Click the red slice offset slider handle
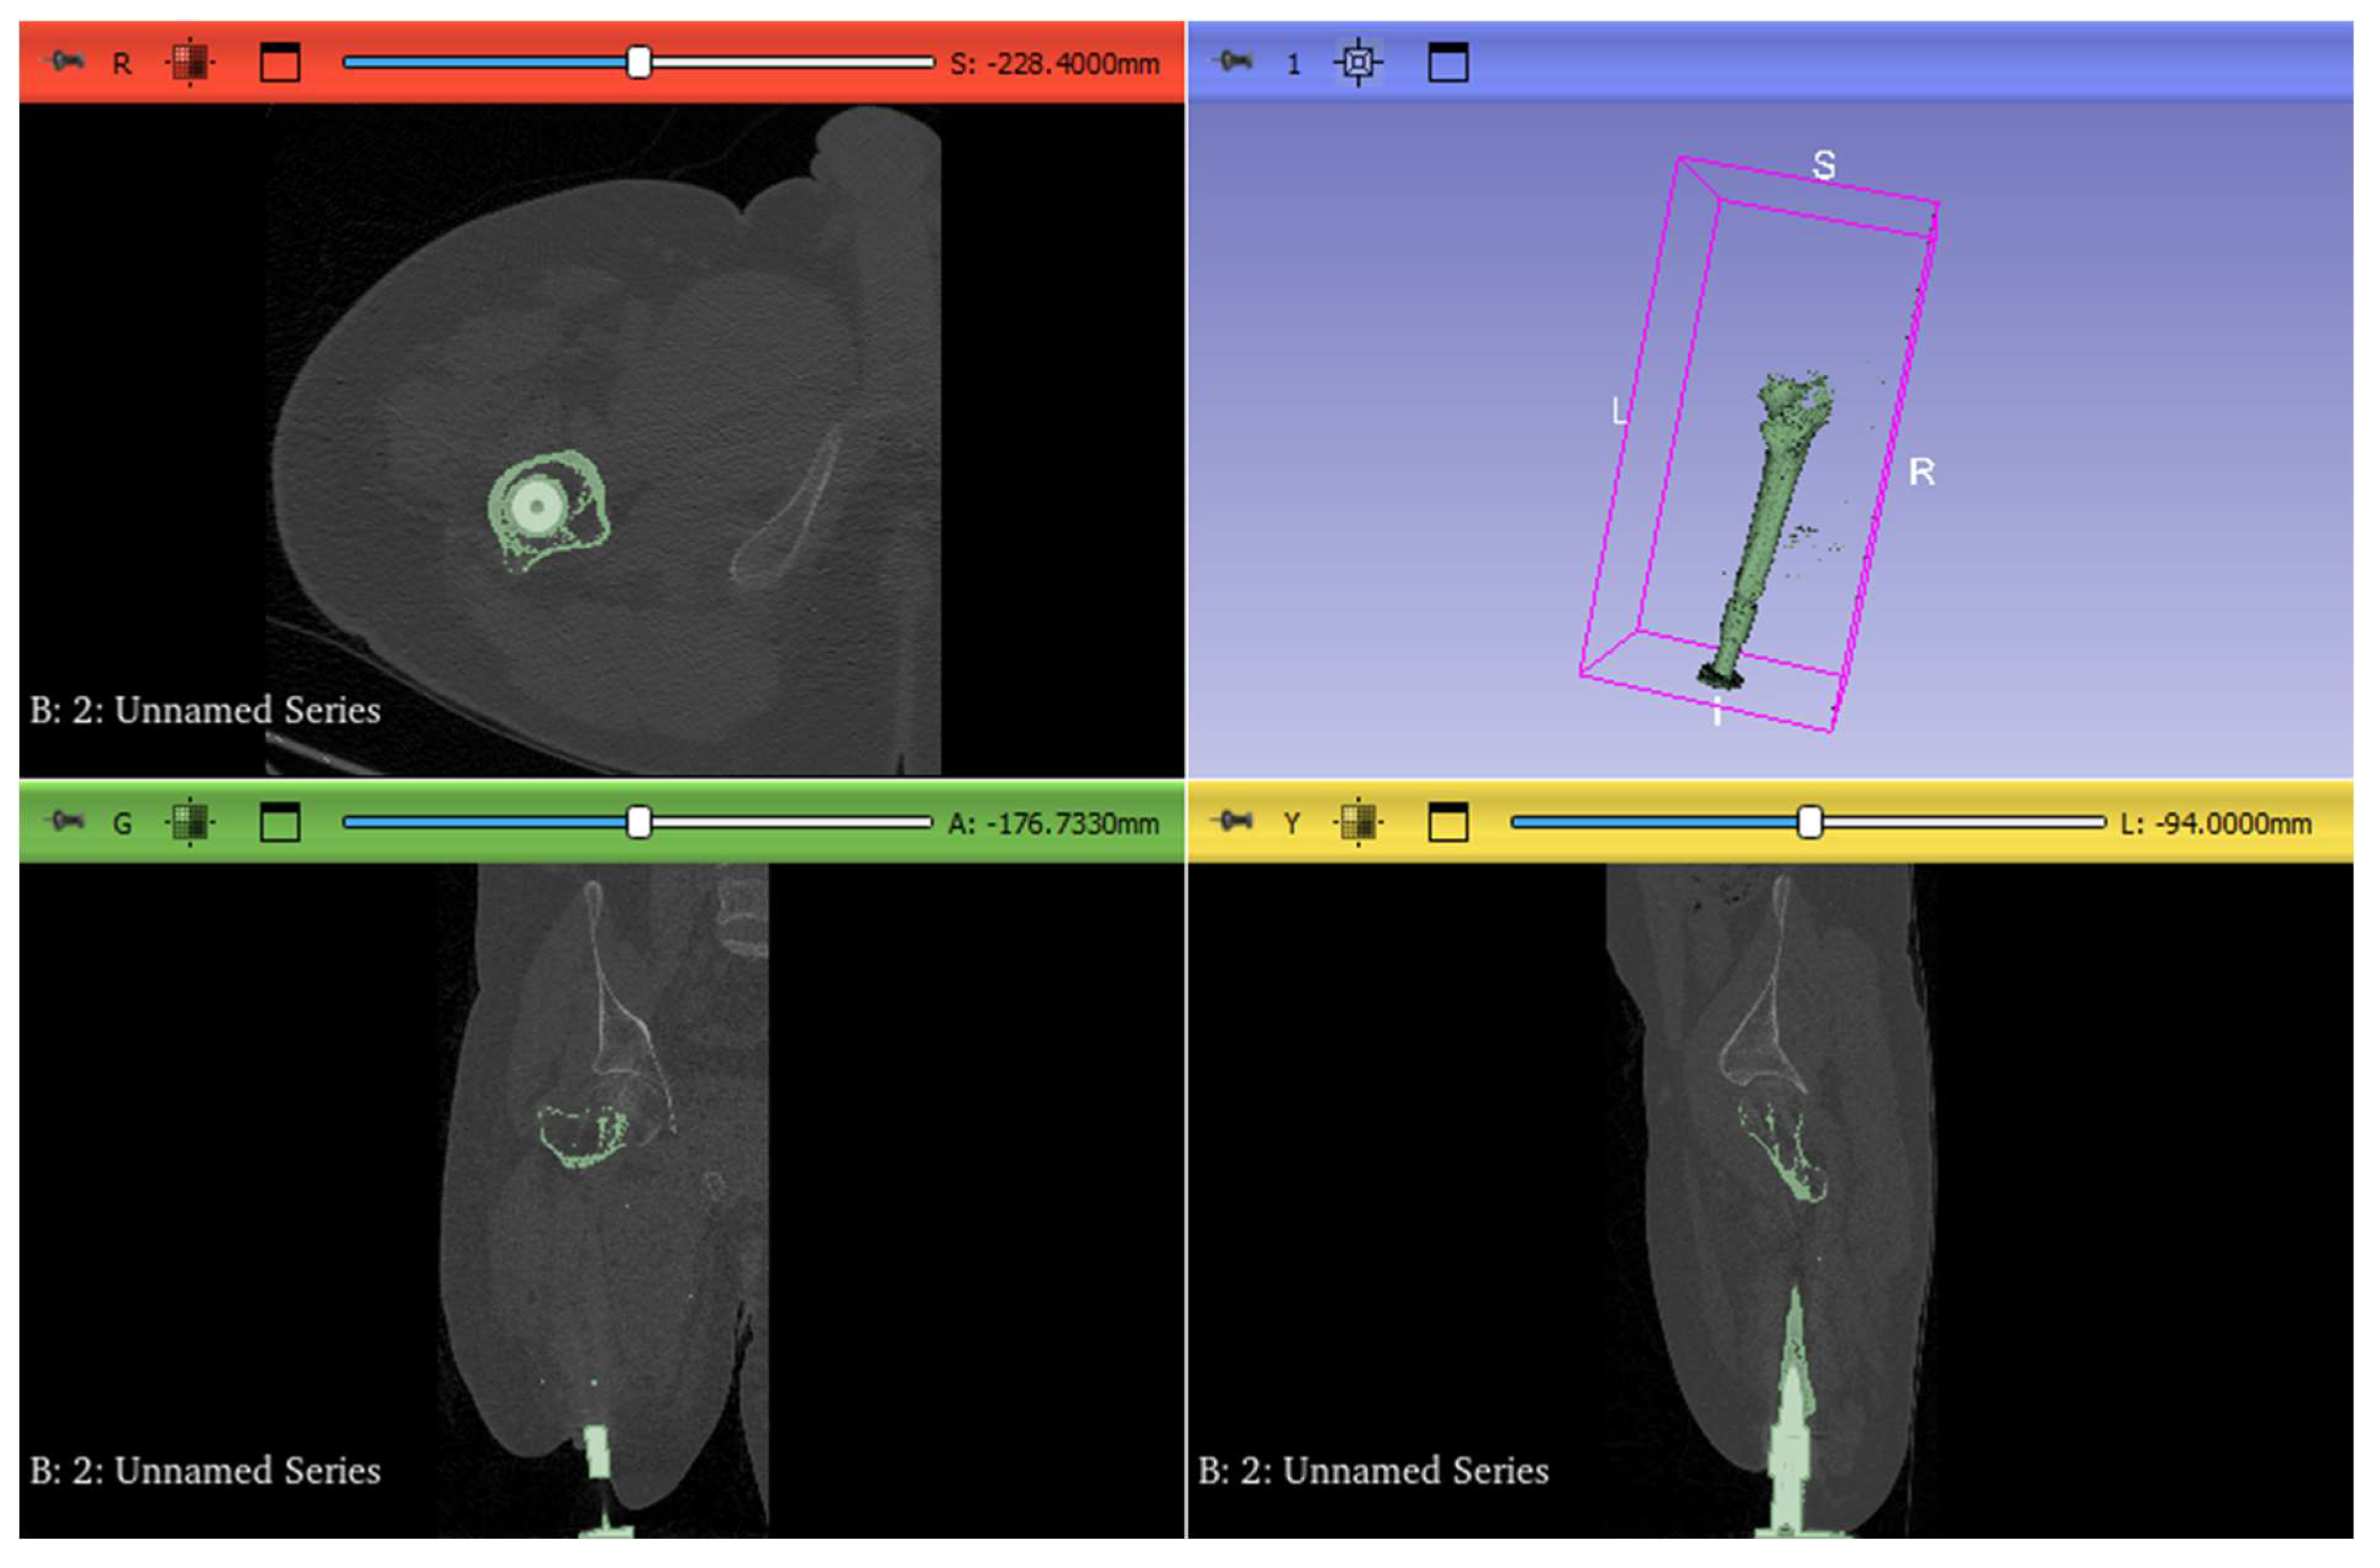The width and height of the screenshot is (2380, 1568). (x=639, y=62)
